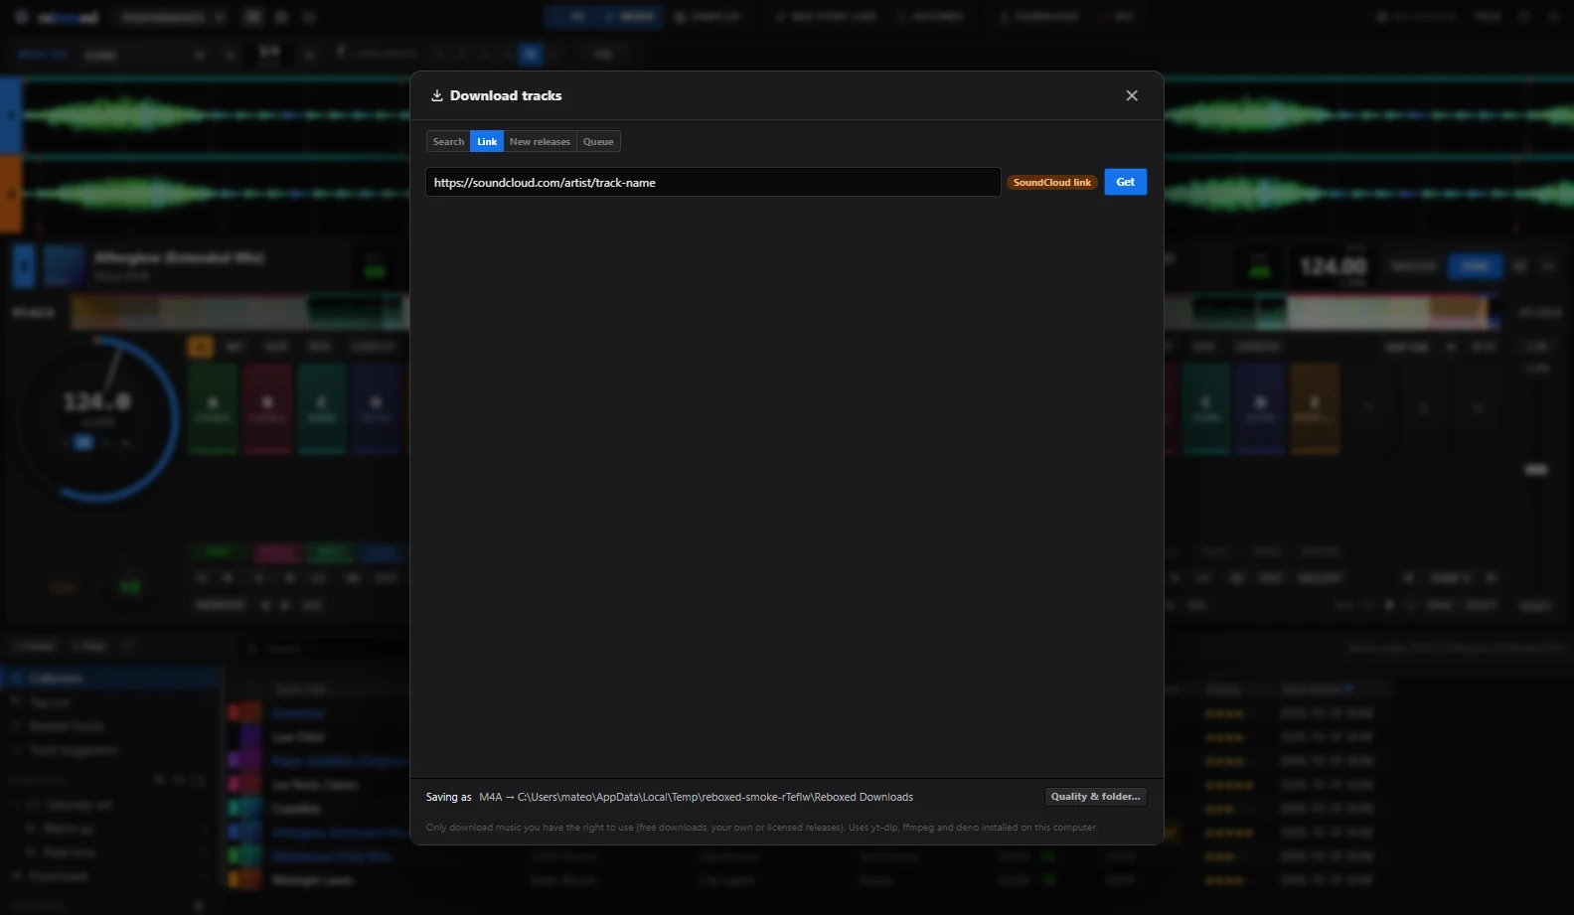Switch to the Search tab
1574x915 pixels.
click(448, 142)
